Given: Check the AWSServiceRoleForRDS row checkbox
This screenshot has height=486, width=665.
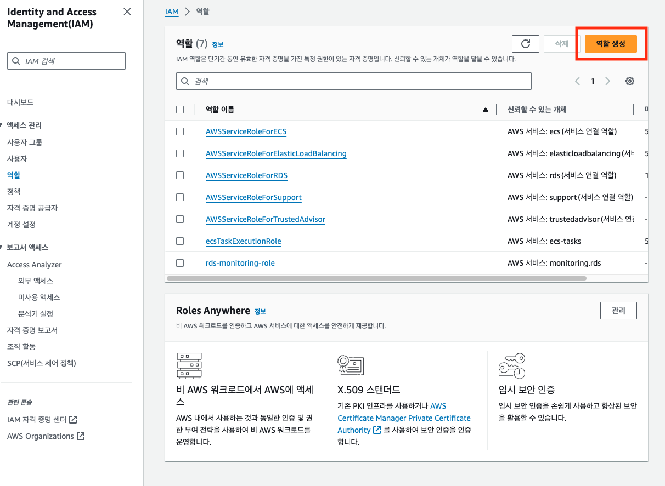Looking at the screenshot, I should click(x=180, y=175).
